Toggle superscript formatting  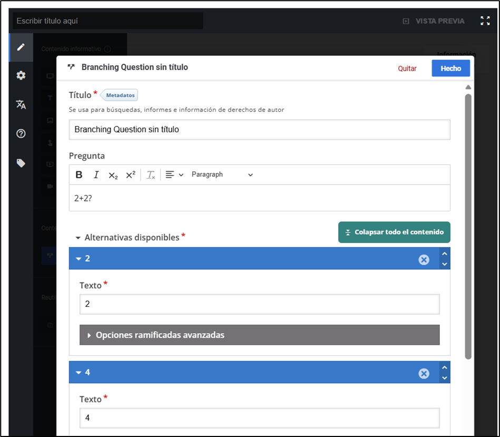(131, 175)
